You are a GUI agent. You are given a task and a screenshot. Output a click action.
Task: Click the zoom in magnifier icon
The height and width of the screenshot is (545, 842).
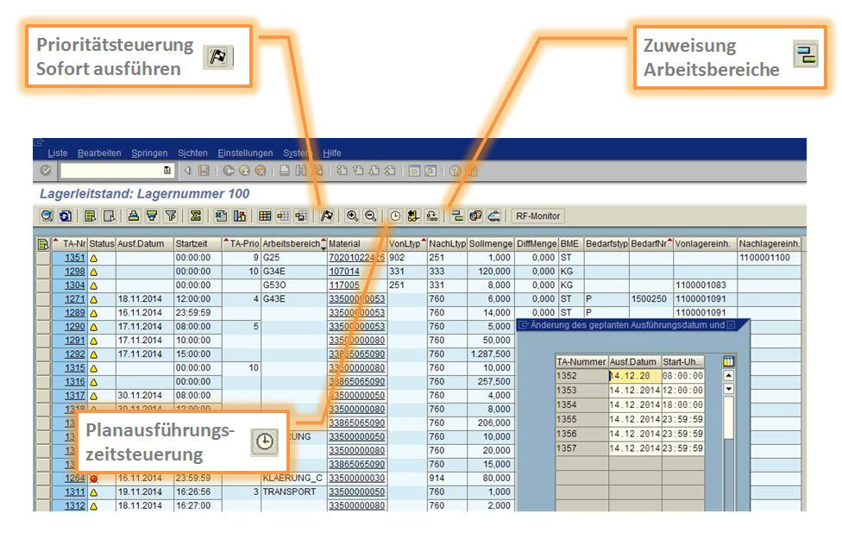coord(352,216)
